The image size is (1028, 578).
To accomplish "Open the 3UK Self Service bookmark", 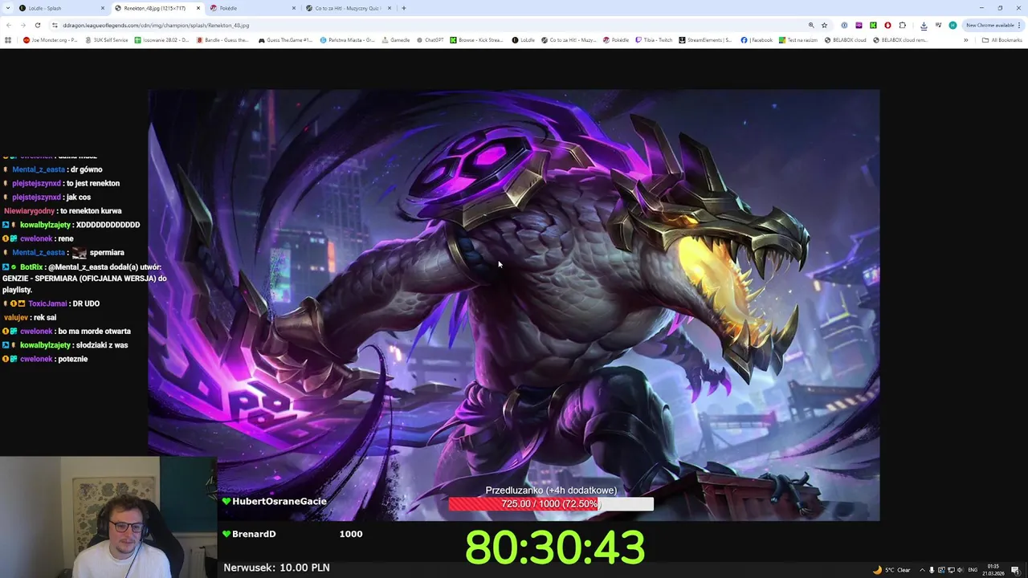I will tap(106, 39).
